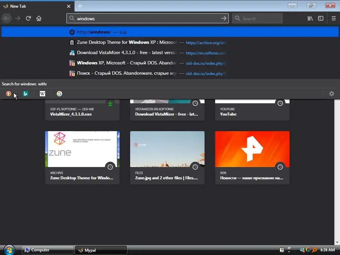Open Download VistaMizer softonic suggestion

point(170,53)
